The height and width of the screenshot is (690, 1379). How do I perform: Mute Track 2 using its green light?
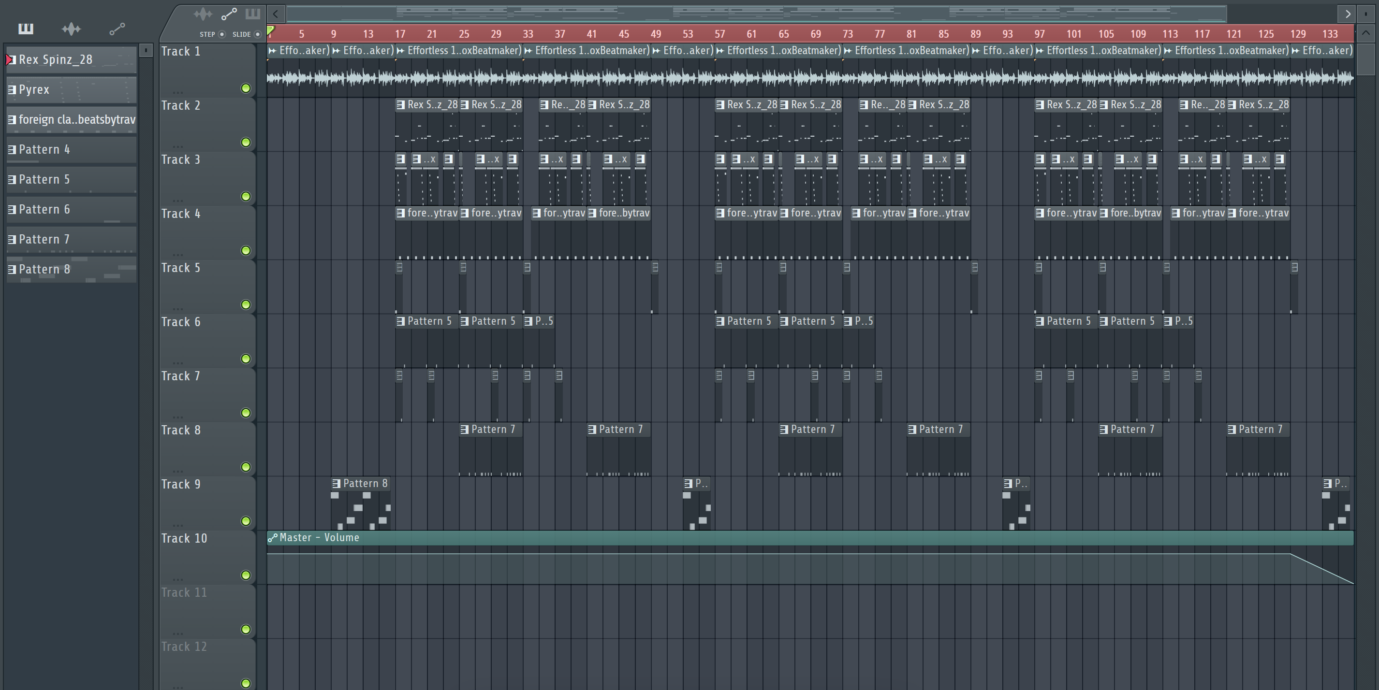point(246,142)
